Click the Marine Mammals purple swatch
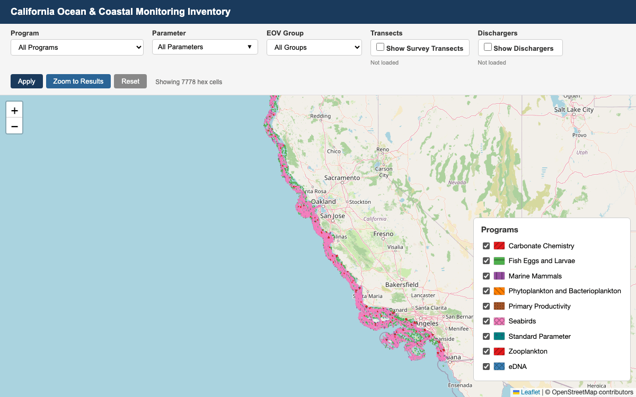 tap(499, 276)
